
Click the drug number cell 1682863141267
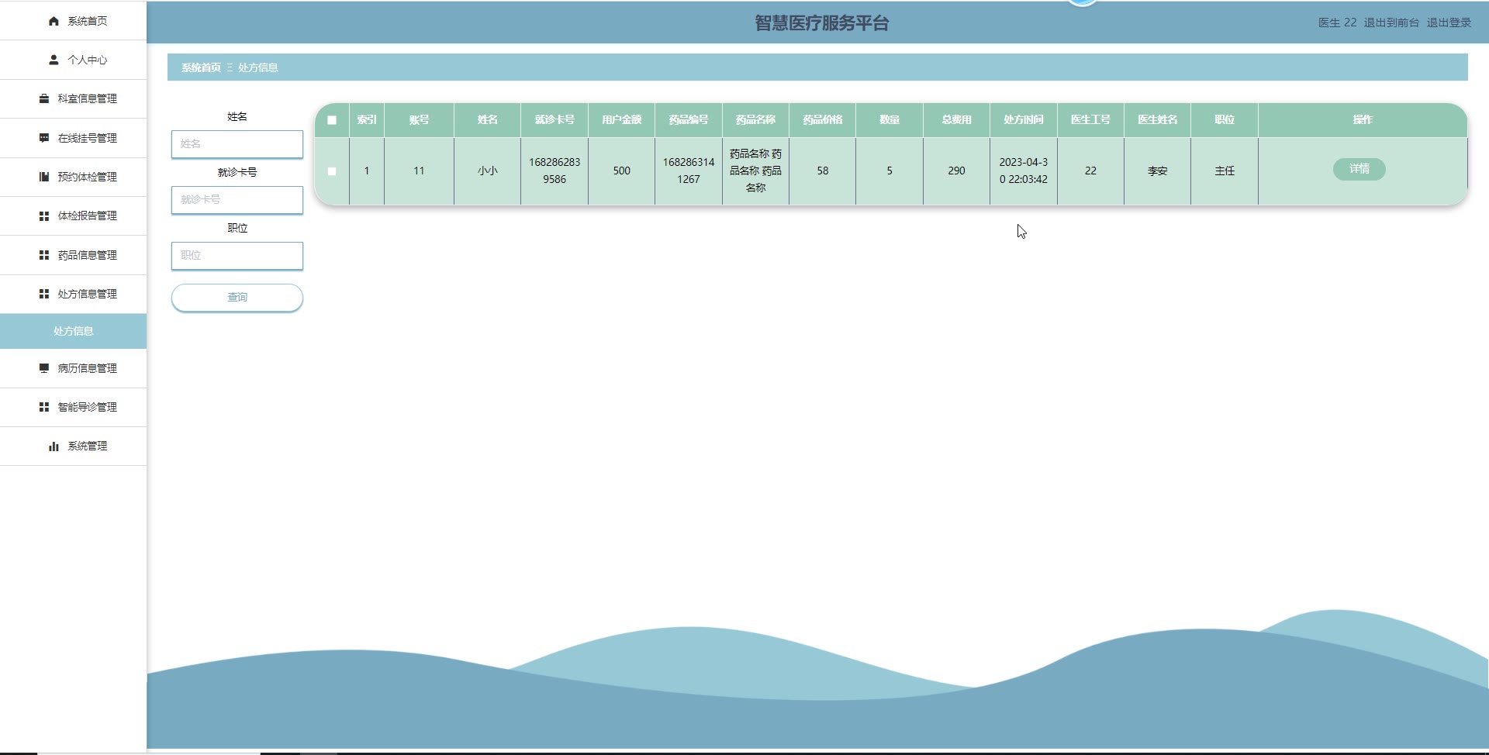click(689, 171)
